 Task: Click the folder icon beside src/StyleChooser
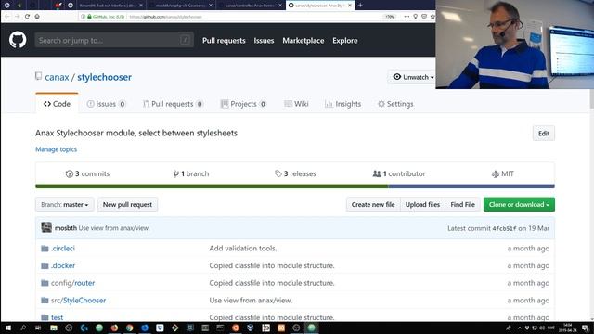[45, 301]
